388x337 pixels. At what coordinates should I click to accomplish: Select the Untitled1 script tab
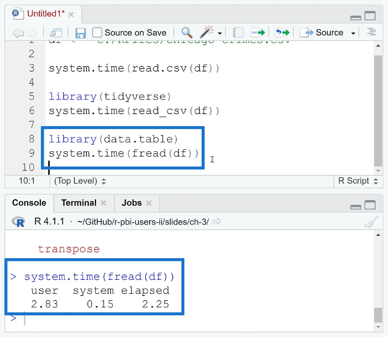pyautogui.click(x=46, y=14)
